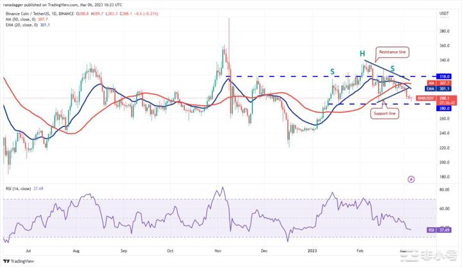
Task: Click the TradingView logo at bottom left
Action: pos(19,261)
